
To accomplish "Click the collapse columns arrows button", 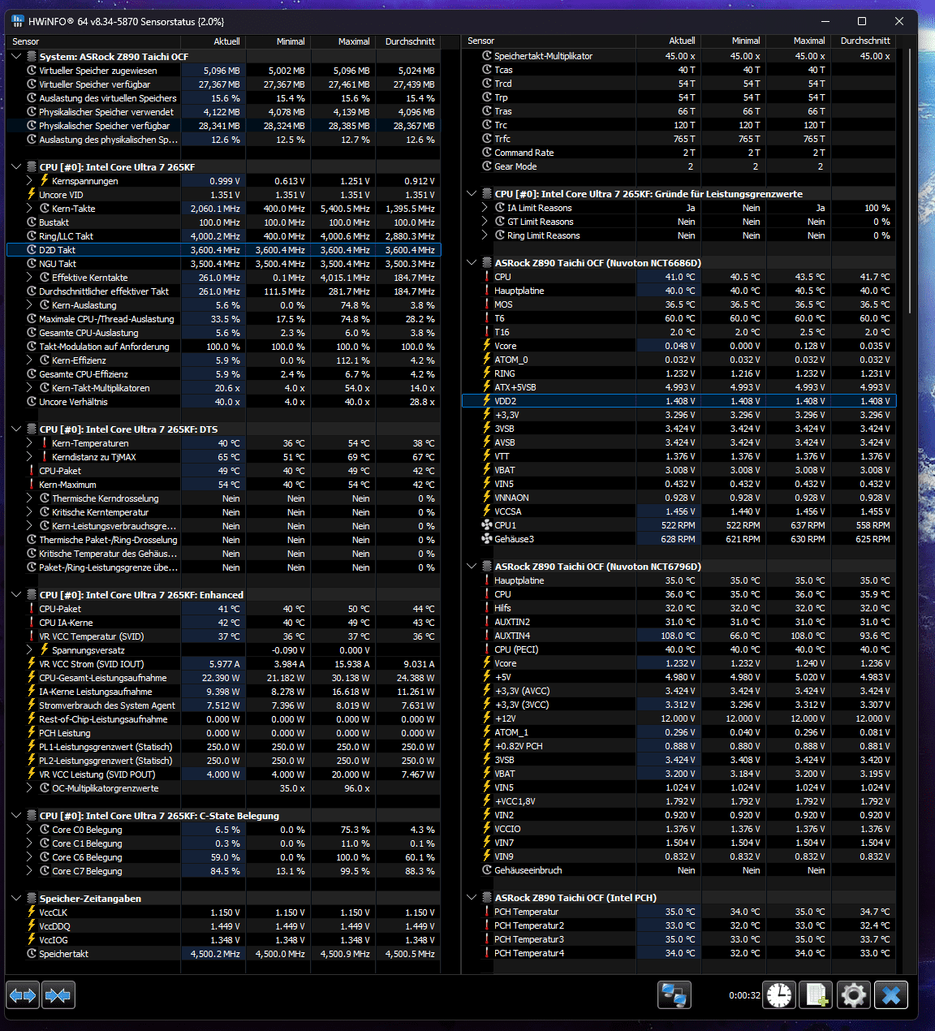I will point(58,994).
